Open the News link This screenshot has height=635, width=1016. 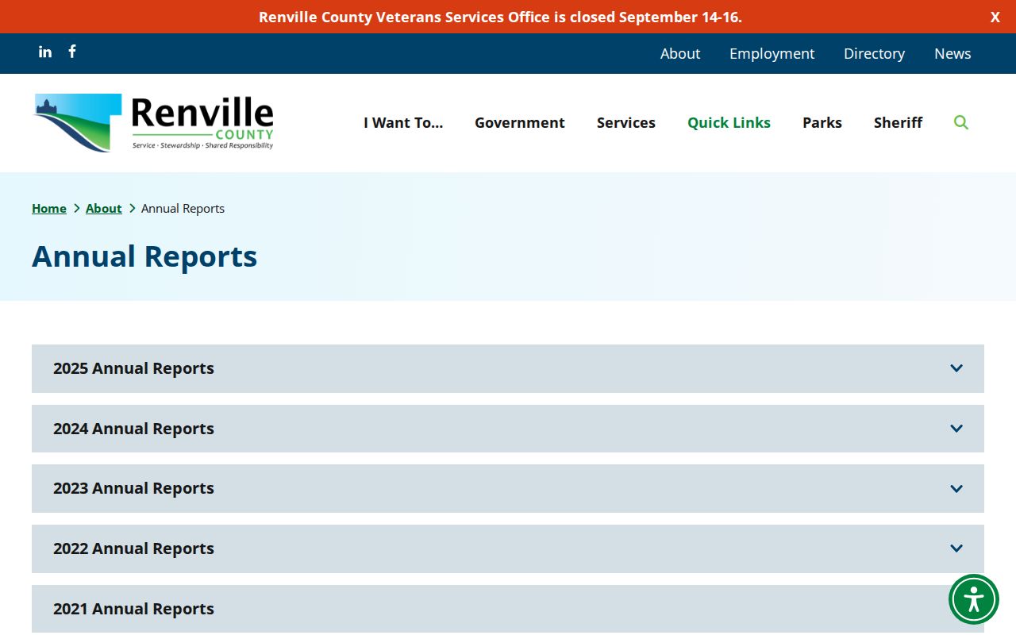(952, 53)
